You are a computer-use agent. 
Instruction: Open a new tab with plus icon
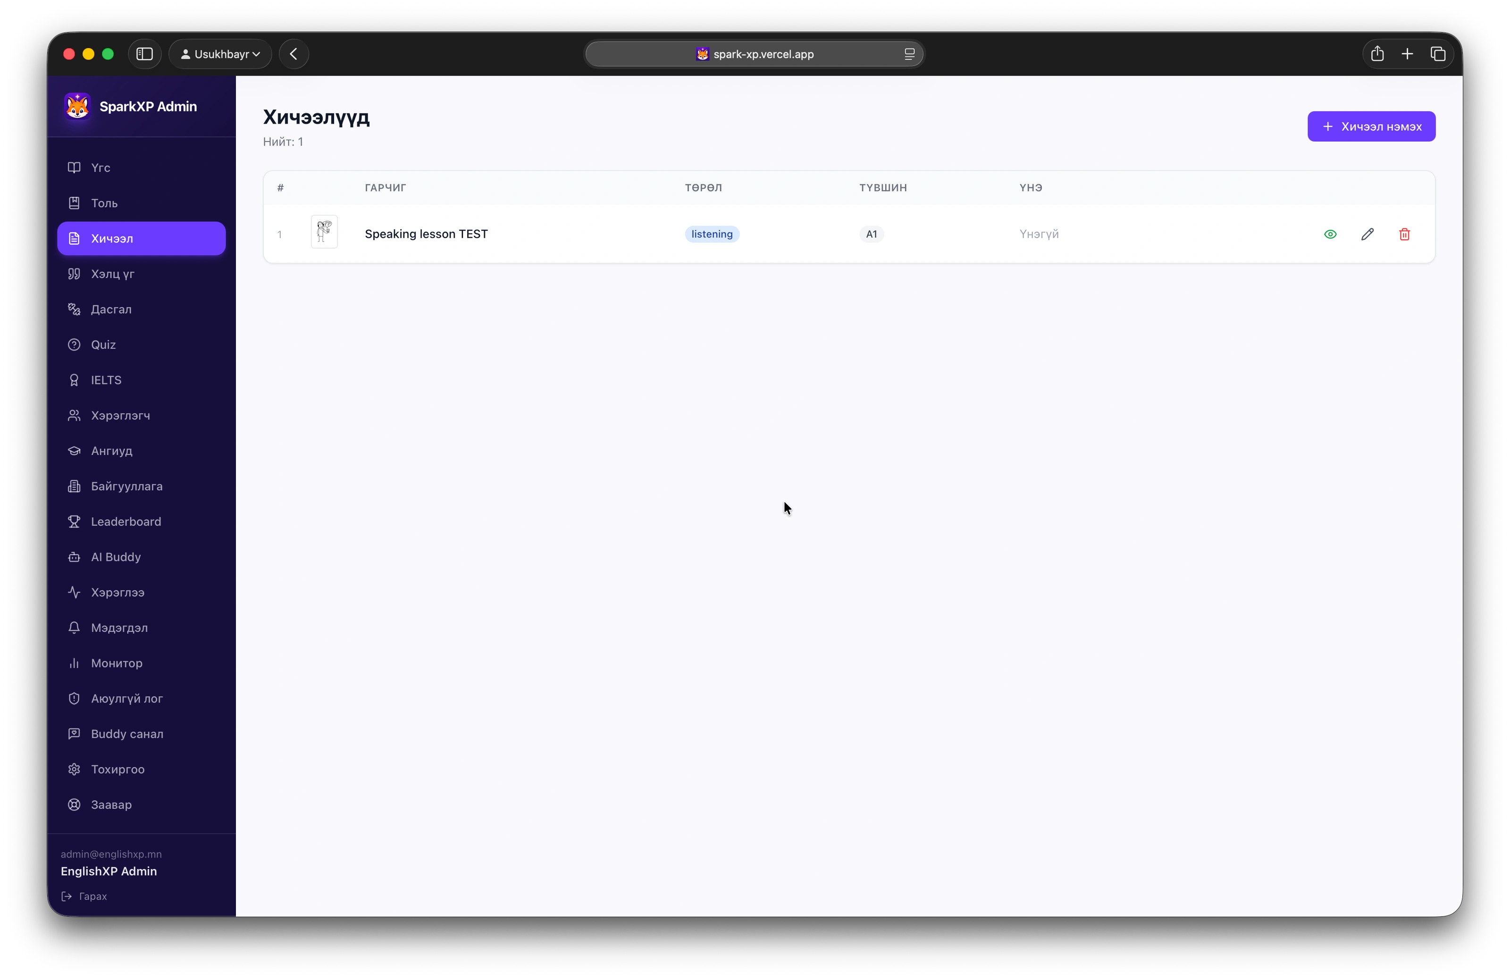[x=1407, y=54]
